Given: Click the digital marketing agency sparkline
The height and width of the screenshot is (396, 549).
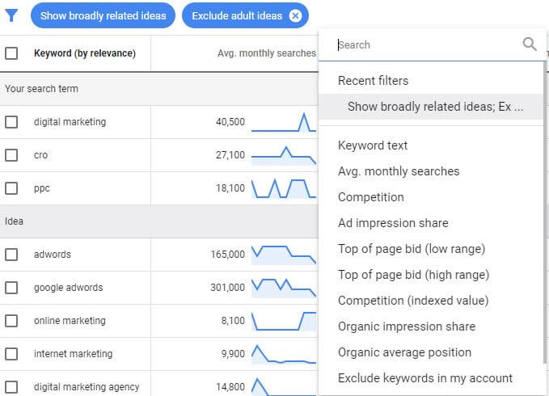Looking at the screenshot, I should coord(284,387).
